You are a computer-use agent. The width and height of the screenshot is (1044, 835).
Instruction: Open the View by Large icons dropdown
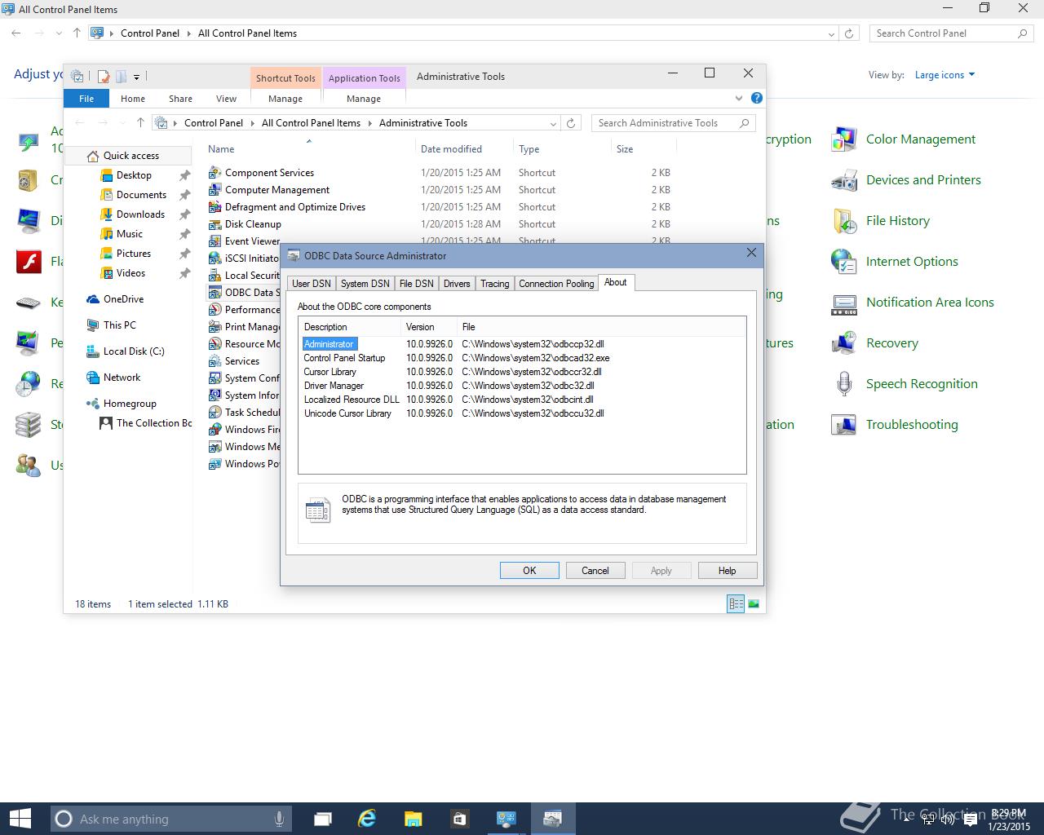[x=944, y=75]
